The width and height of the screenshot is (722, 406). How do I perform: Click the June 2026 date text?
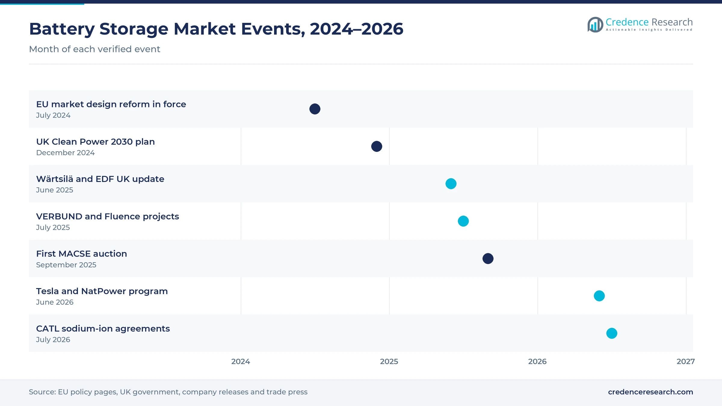[55, 302]
